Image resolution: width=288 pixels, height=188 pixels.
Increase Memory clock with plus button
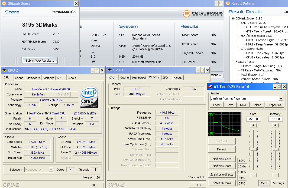pyautogui.click(x=275, y=126)
